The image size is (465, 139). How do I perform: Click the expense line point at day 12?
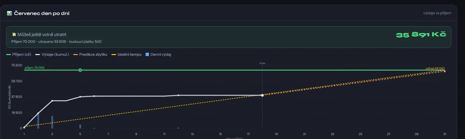(178, 95)
